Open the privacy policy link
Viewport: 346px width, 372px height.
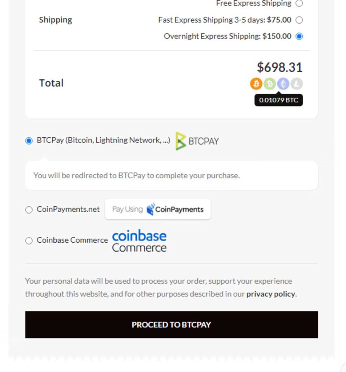pyautogui.click(x=270, y=294)
